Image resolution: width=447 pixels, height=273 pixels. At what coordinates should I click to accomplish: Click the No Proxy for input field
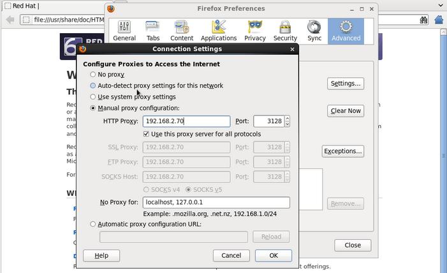tap(216, 202)
